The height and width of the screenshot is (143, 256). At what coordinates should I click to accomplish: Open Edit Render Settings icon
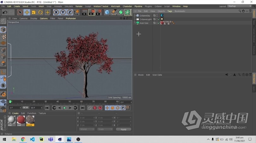98,12
